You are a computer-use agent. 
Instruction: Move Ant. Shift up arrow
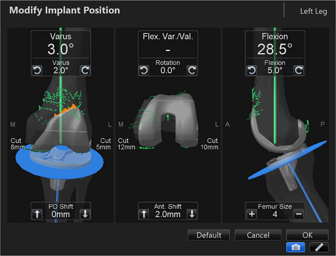(144, 215)
